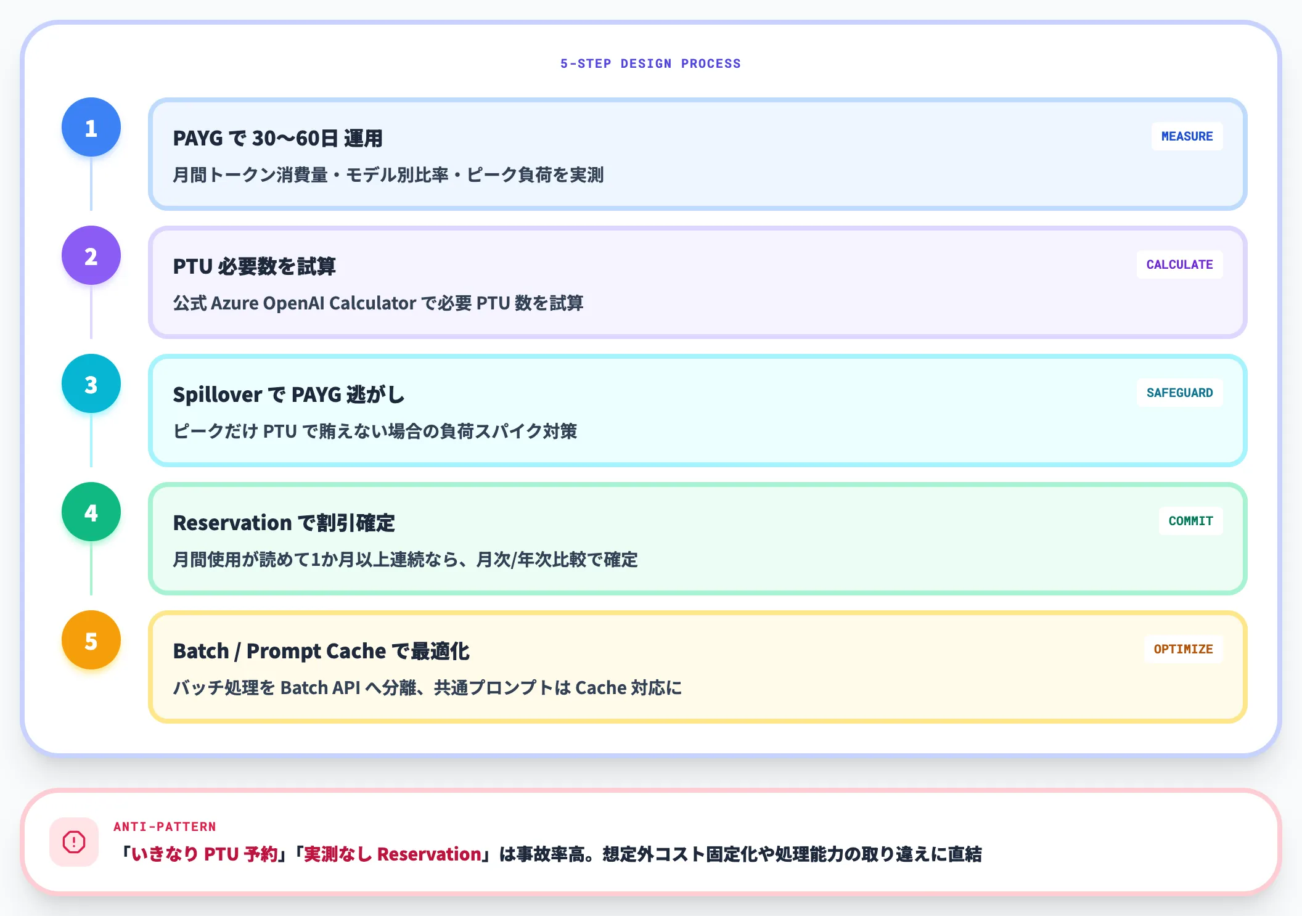
Task: Click the title 'PAYG で 30〜60日 運用'
Action: click(x=277, y=138)
